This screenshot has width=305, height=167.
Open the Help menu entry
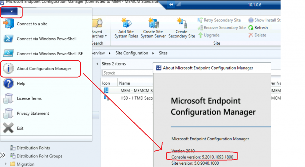pos(21,83)
